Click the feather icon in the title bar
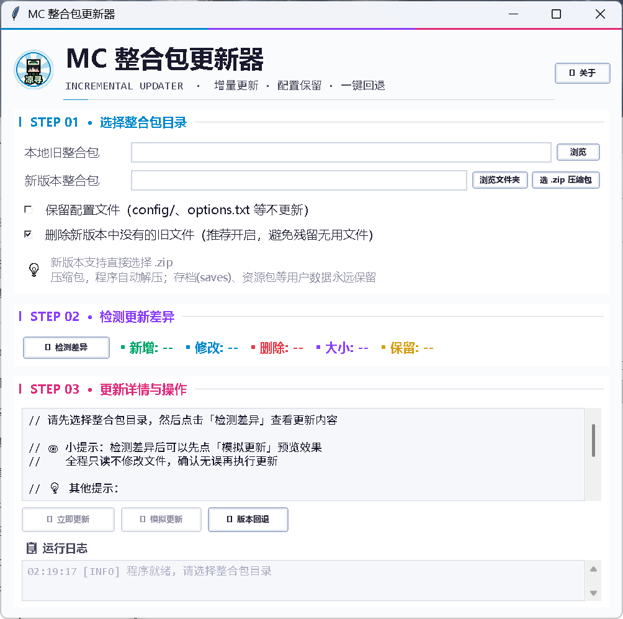The height and width of the screenshot is (619, 623). click(16, 14)
